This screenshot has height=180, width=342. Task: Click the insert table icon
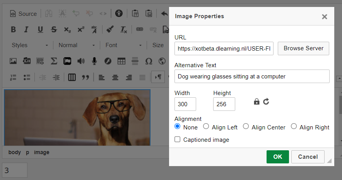[121, 61]
